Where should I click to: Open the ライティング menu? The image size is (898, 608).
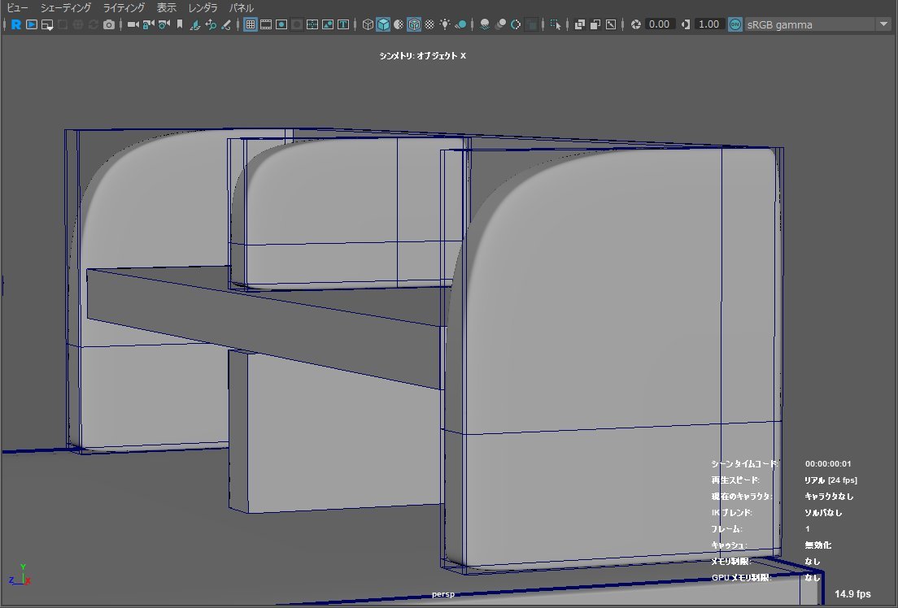(x=124, y=7)
